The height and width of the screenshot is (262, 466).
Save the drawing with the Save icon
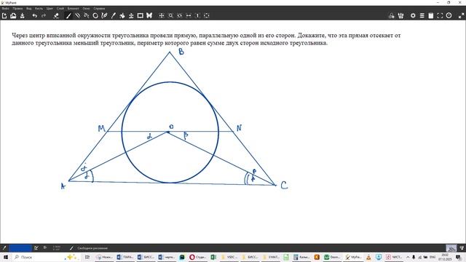(23, 16)
